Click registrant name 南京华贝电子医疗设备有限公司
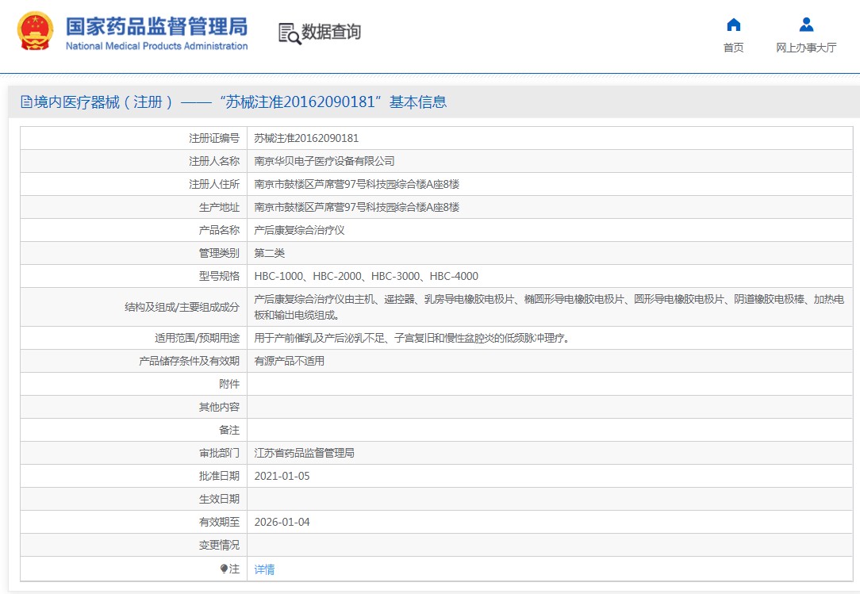860x594 pixels. tap(324, 161)
